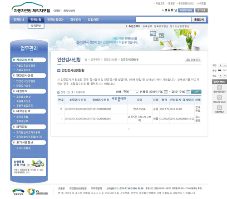Click the first QUICK MENU icon
The height and width of the screenshot is (199, 227).
219,88
